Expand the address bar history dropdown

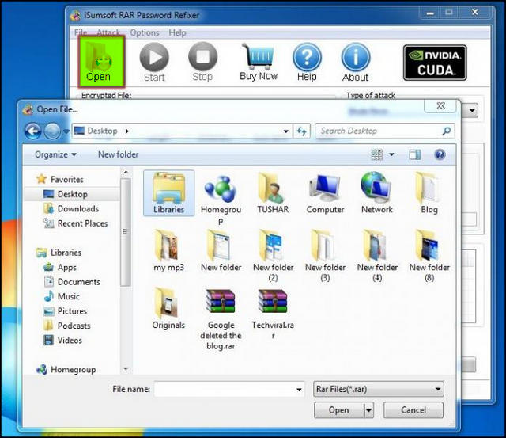(x=286, y=131)
